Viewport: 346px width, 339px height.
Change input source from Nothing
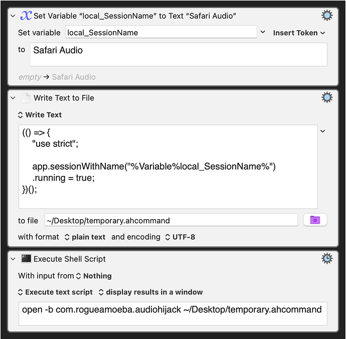[94, 276]
